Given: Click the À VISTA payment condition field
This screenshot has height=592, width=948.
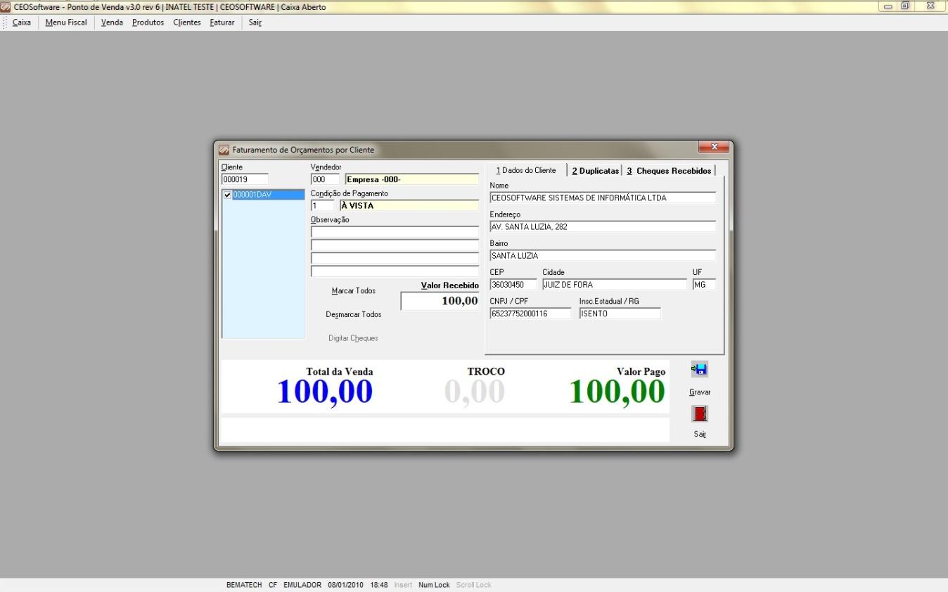Looking at the screenshot, I should (409, 205).
